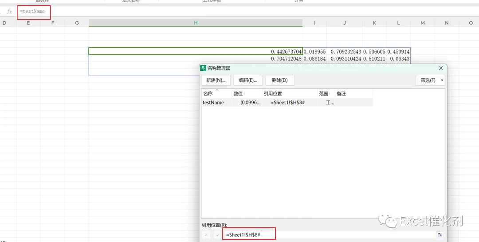479x242 pixels.
Task: Click the =Sheet1!$H$8# reference input field
Action: pos(329,234)
